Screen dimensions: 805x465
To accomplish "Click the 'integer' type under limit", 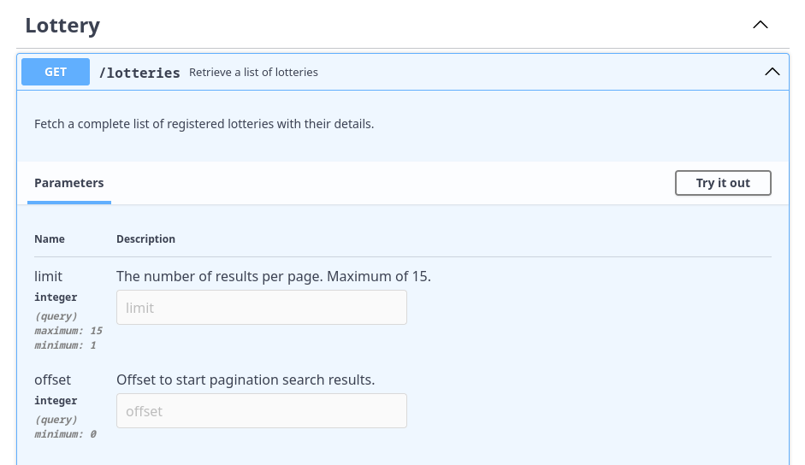I will [x=56, y=297].
